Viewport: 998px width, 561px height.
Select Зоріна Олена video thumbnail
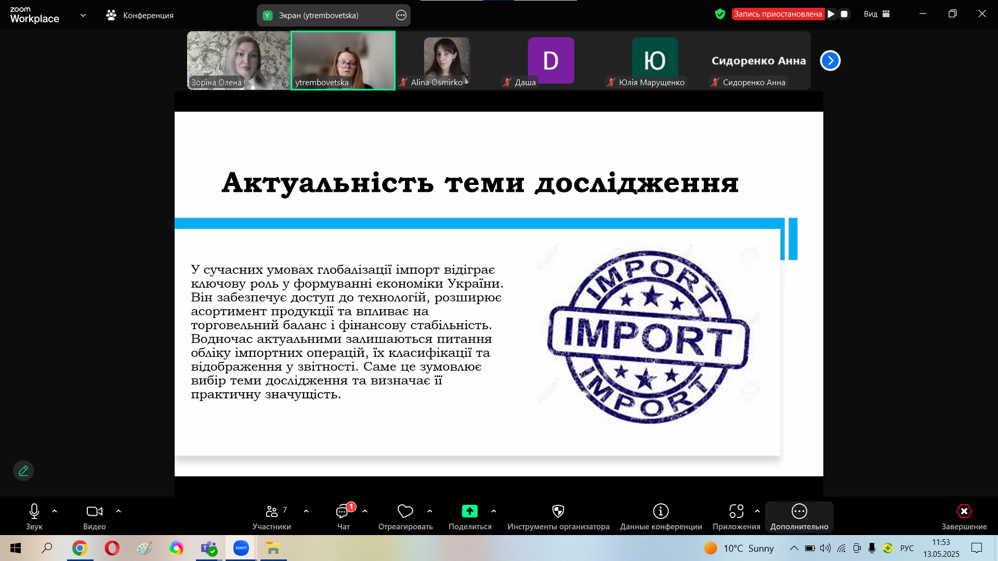click(239, 60)
